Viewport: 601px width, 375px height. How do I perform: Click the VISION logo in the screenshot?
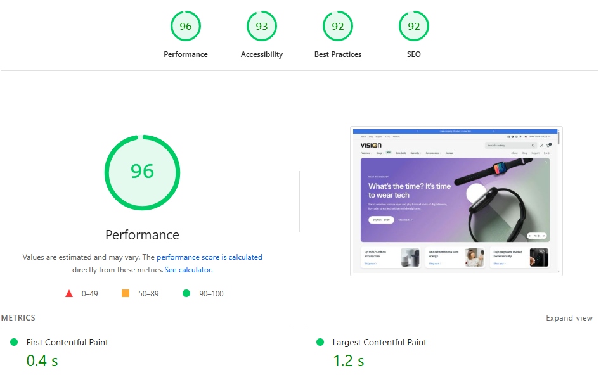[x=371, y=145]
